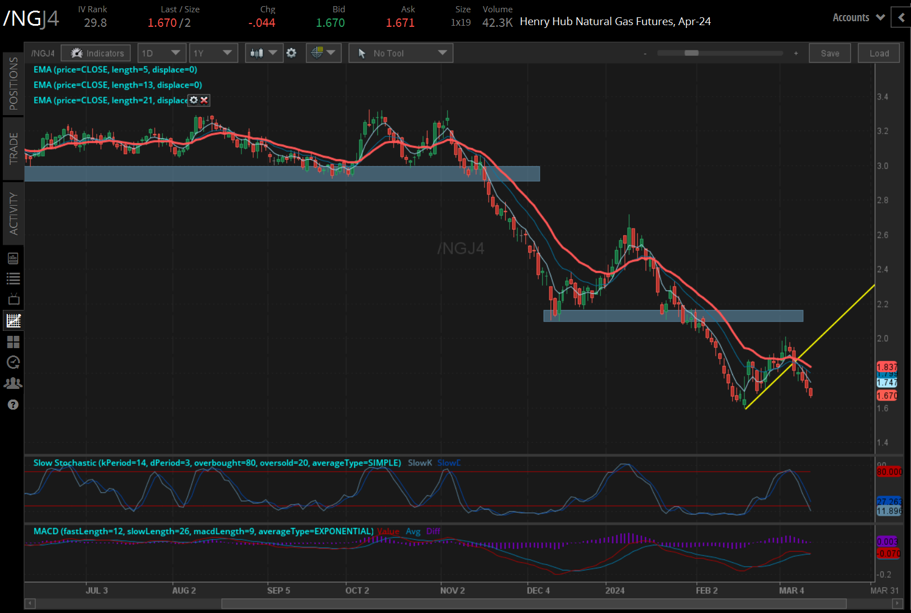Select the chart view icon in sidebar

13,321
